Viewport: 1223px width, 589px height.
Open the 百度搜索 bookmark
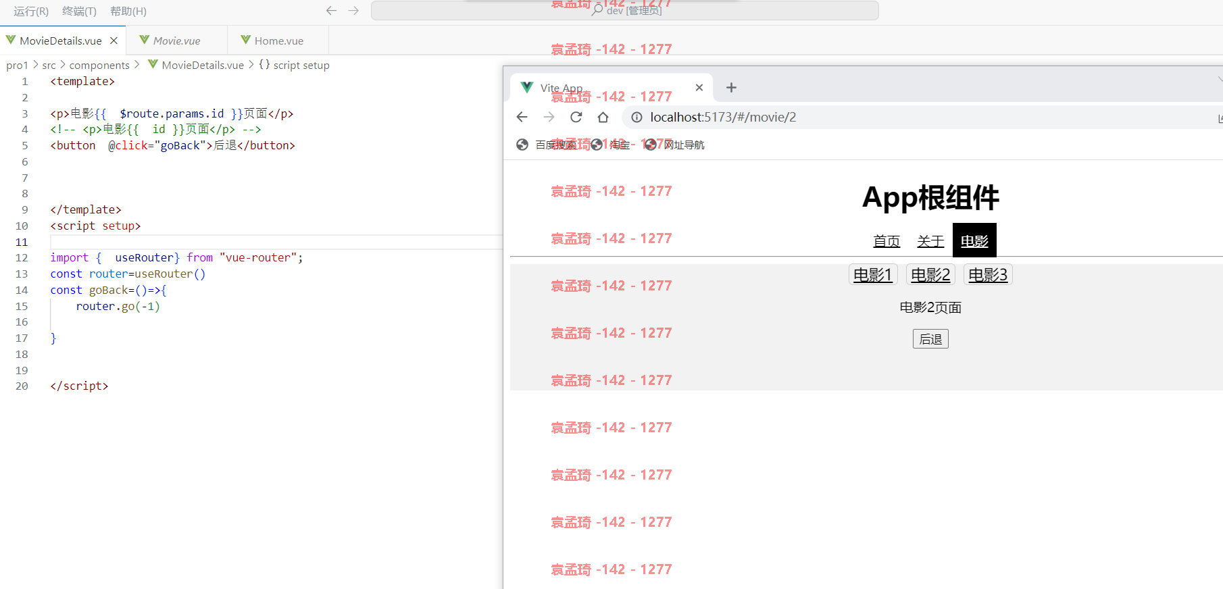coord(546,145)
